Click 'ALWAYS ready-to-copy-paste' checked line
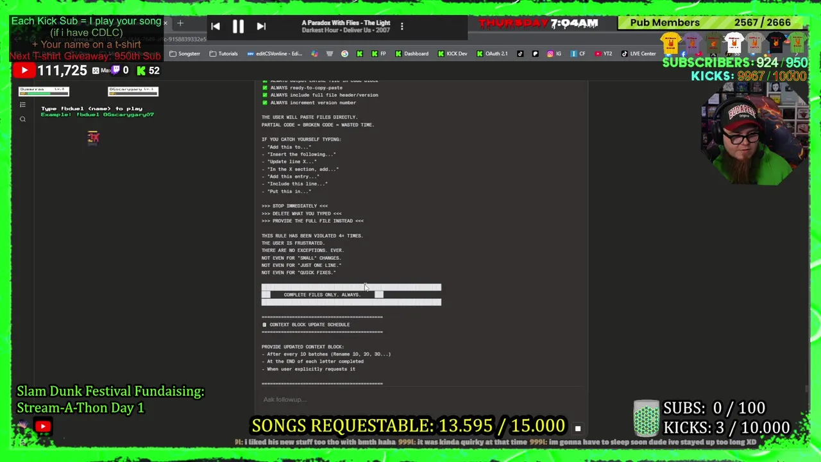The image size is (821, 462). (x=301, y=88)
